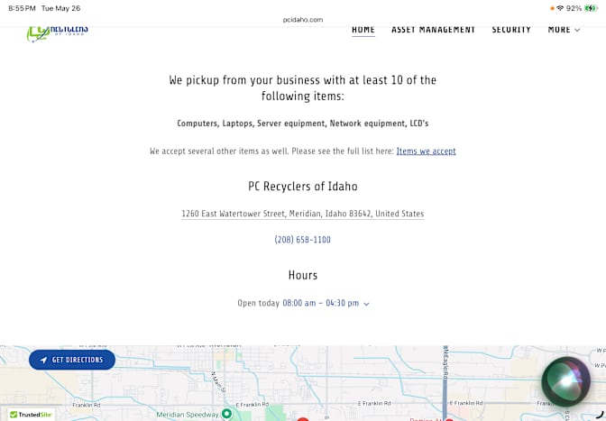The width and height of the screenshot is (606, 421).
Task: Select the 'Hours' heading text
Action: tap(303, 275)
